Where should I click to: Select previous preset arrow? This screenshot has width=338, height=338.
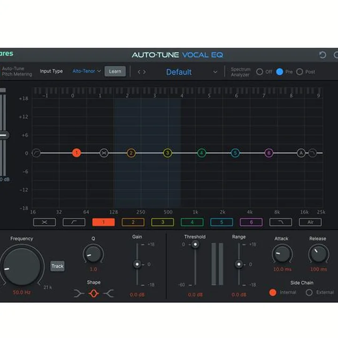[139, 72]
